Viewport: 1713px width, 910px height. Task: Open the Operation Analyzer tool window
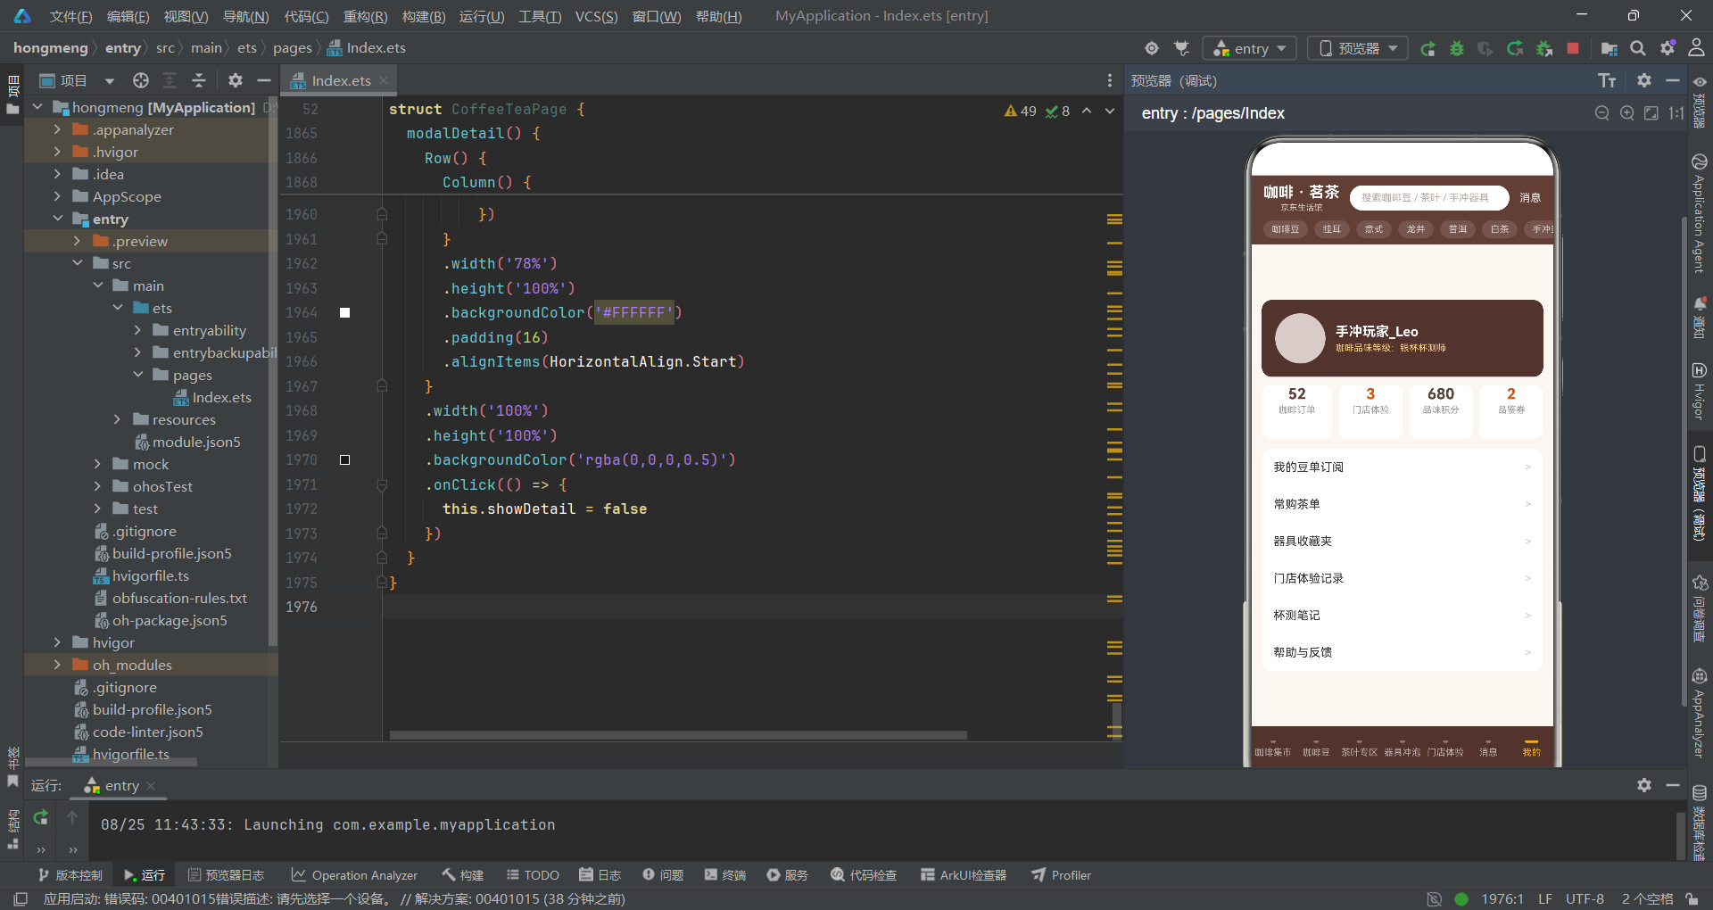(354, 875)
